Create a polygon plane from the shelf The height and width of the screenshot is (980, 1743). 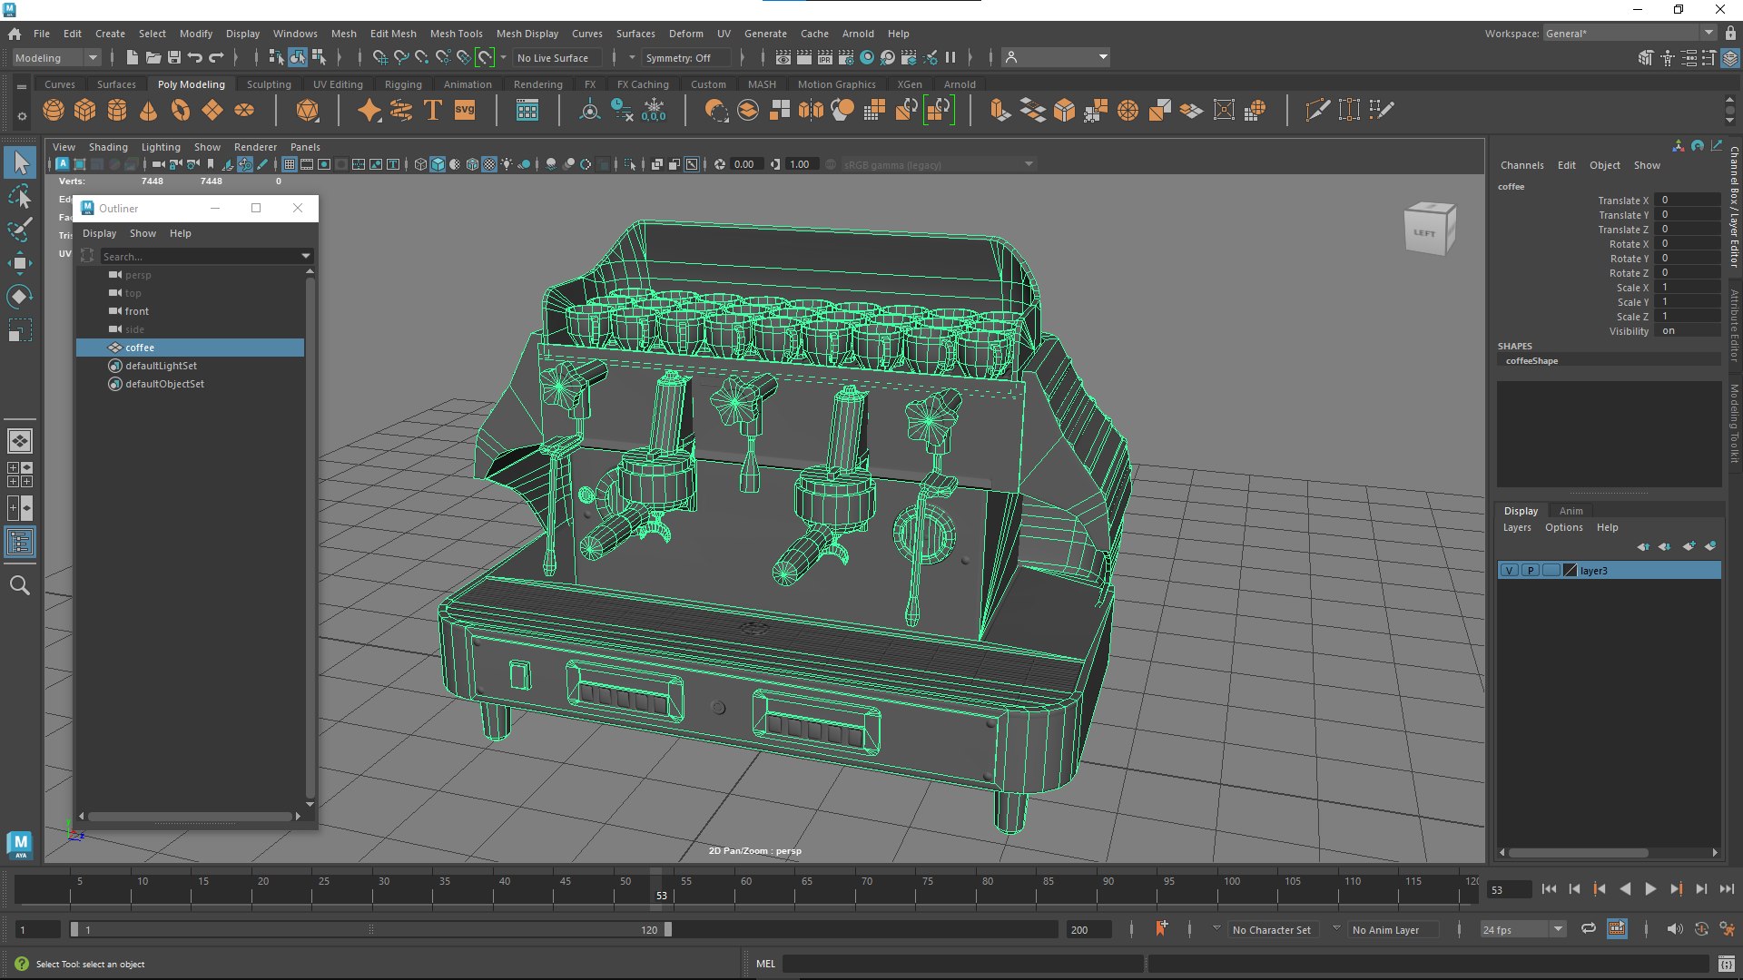pyautogui.click(x=212, y=111)
